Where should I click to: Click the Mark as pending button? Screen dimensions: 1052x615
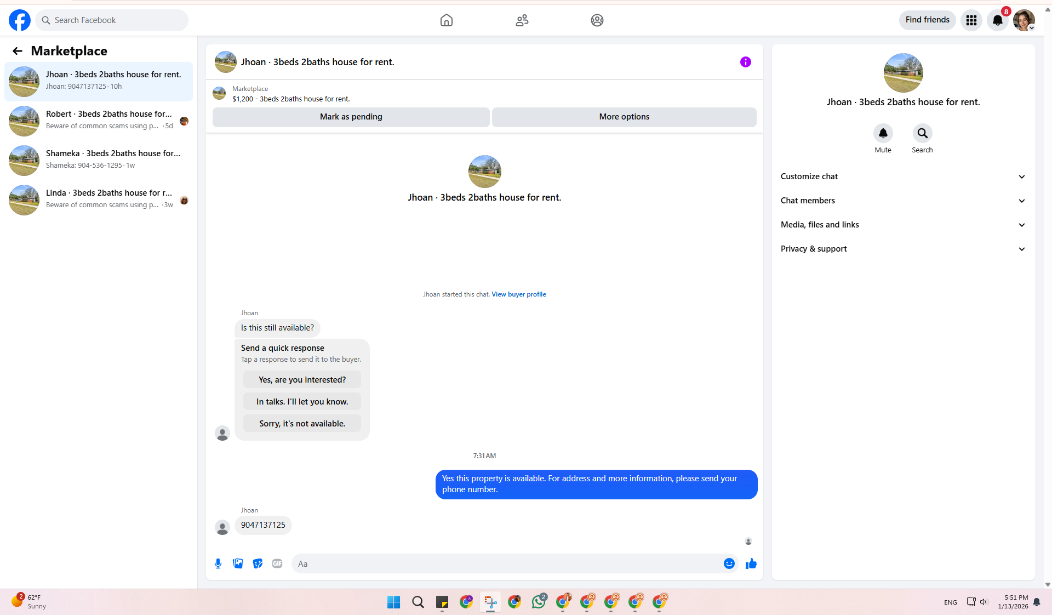click(351, 117)
